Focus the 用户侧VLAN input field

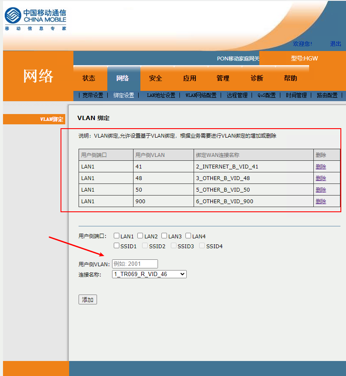135,264
